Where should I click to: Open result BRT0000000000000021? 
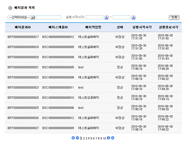coord(23,67)
